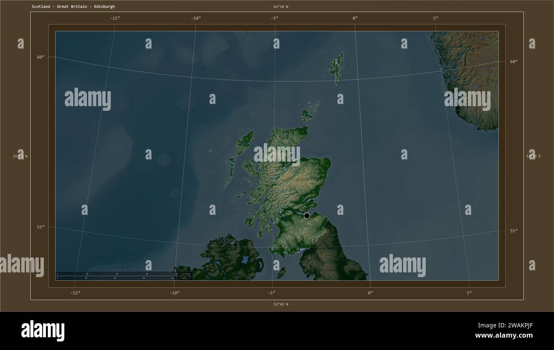The width and height of the screenshot is (554, 350).
Task: Click the "55°" label left of the map
Action: [40, 227]
